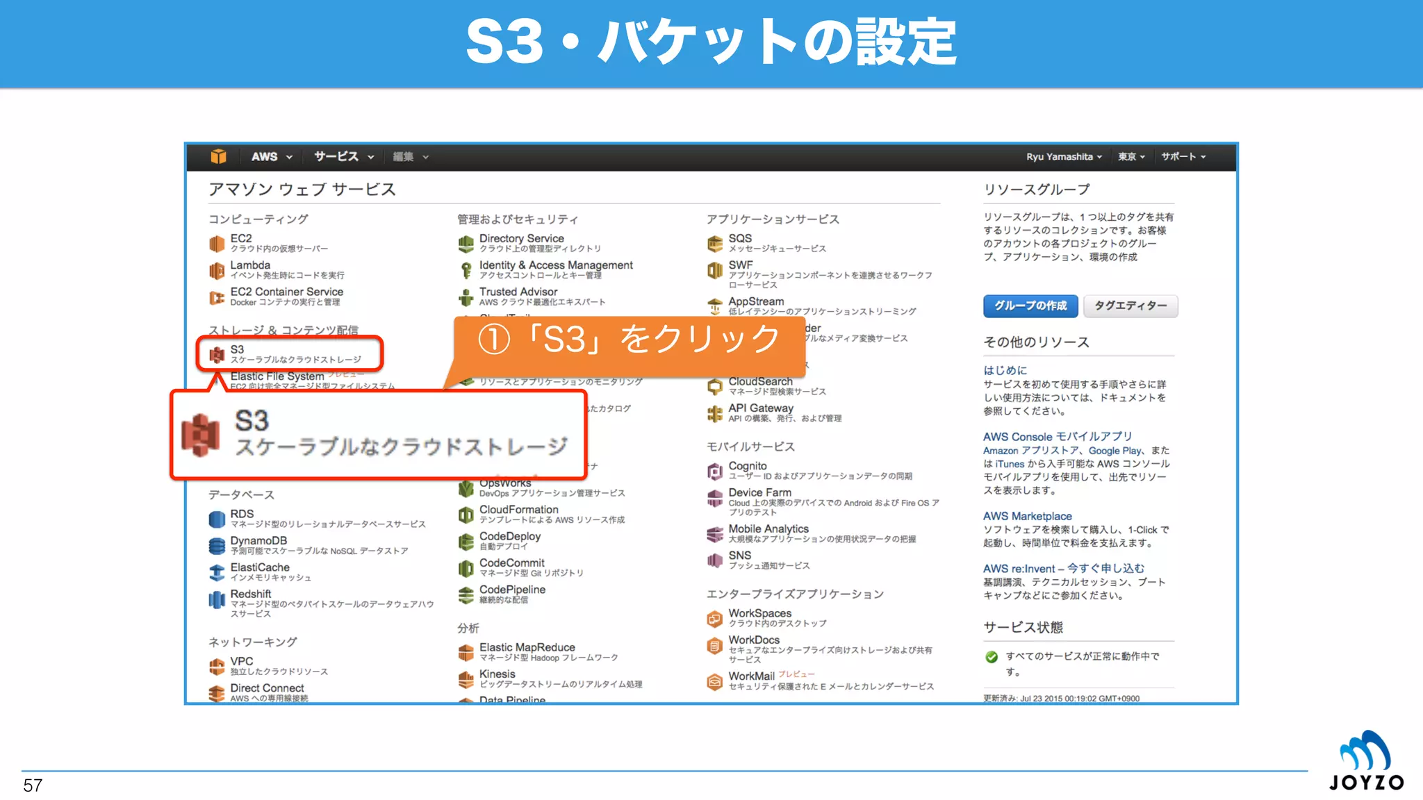The image size is (1423, 800).
Task: Click the RDS database icon
Action: tap(217, 519)
